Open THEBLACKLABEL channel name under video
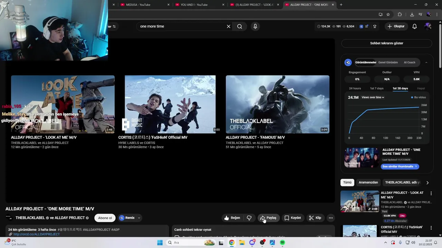Screen dimensions: 442x248 point(30,218)
